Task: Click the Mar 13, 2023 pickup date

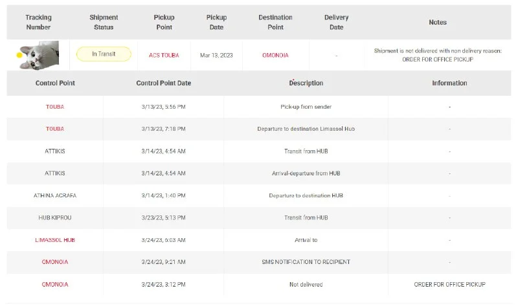Action: pyautogui.click(x=216, y=56)
